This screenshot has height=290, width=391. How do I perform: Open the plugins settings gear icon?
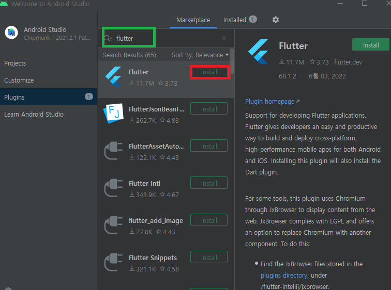coord(275,20)
